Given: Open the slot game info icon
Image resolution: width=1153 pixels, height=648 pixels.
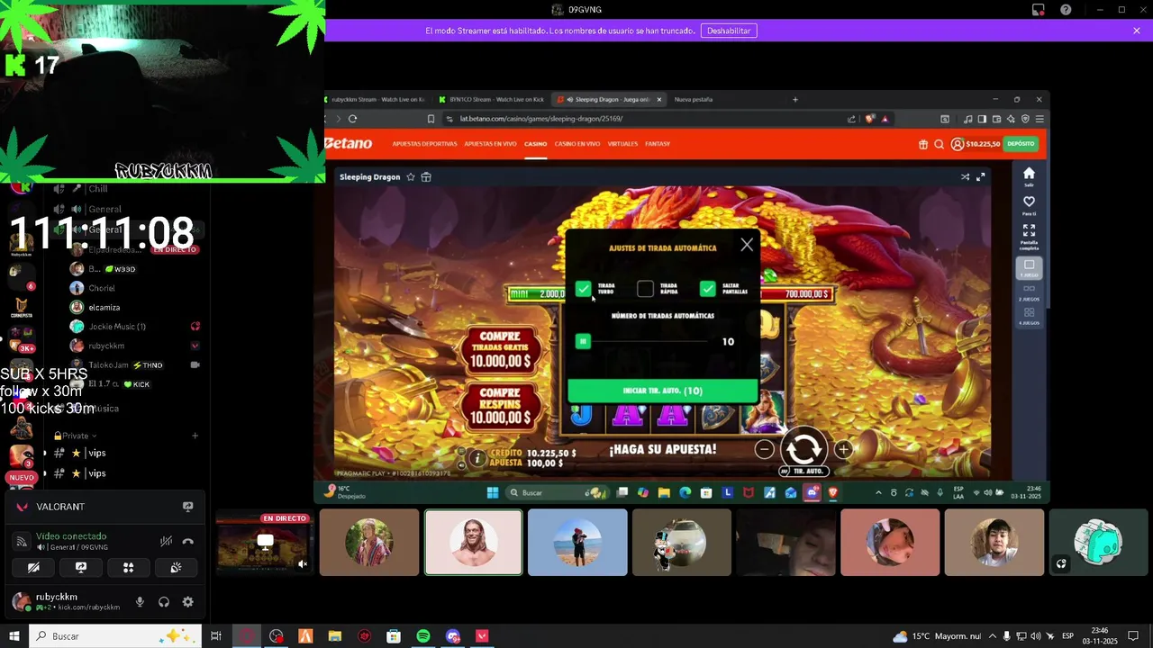Looking at the screenshot, I should click(477, 458).
